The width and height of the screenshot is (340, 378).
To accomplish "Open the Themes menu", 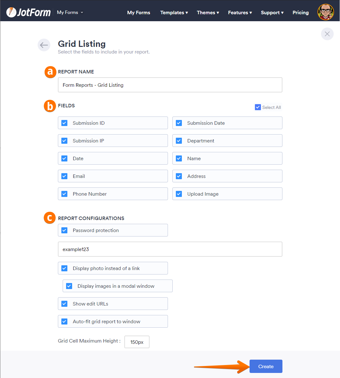I will pyautogui.click(x=208, y=13).
